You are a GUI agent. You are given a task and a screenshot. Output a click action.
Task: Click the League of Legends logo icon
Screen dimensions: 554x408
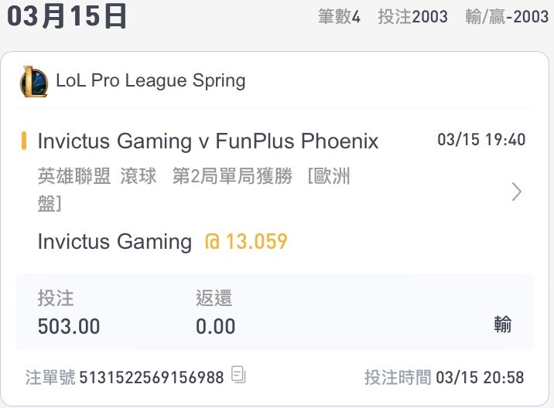pos(33,82)
